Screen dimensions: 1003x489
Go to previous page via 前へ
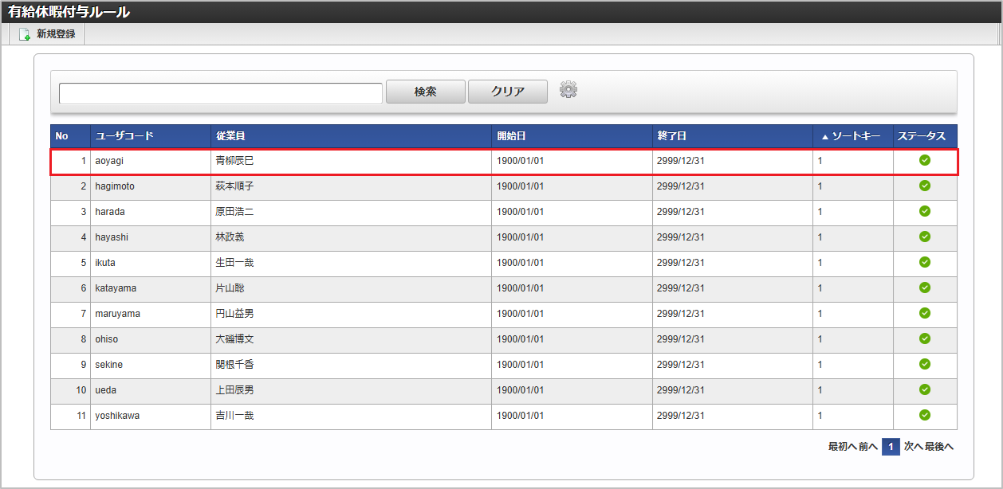pyautogui.click(x=867, y=447)
